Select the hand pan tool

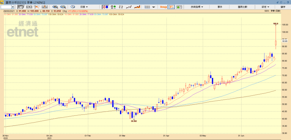[21, 7]
